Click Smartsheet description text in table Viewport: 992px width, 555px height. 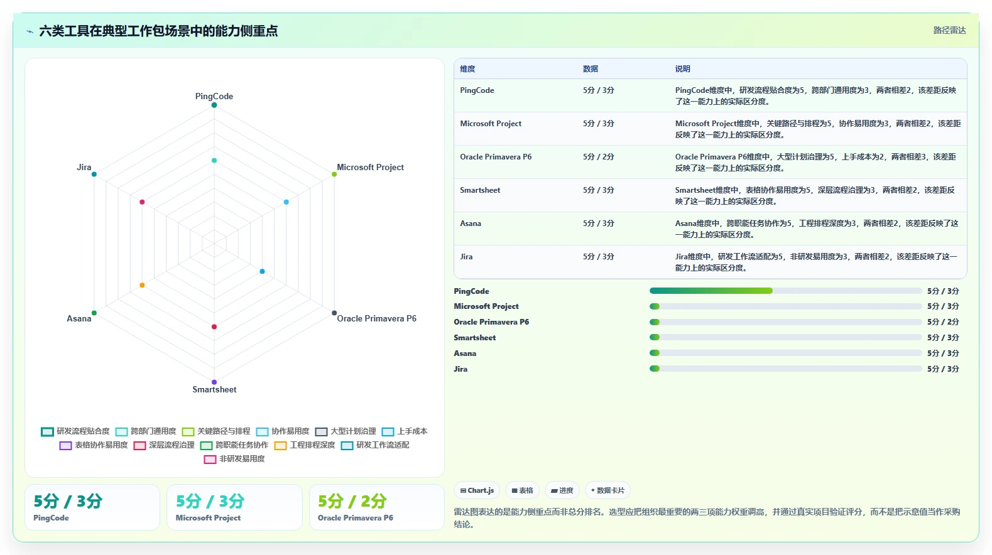[815, 196]
